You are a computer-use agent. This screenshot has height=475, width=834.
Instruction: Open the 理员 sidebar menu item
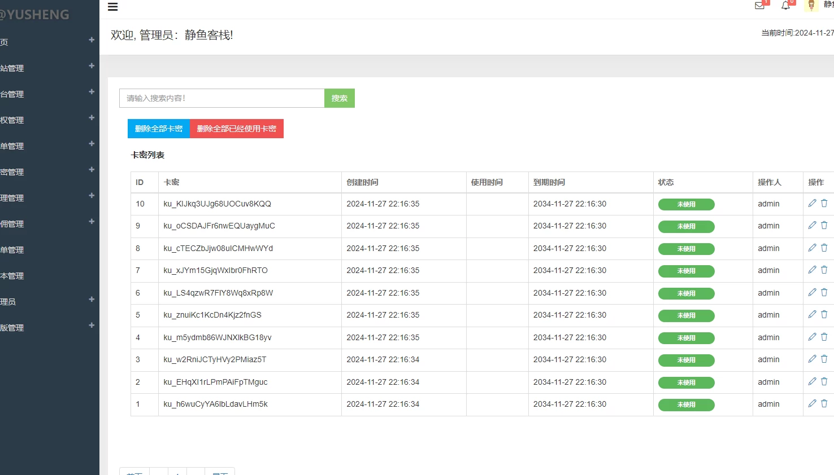(x=49, y=301)
